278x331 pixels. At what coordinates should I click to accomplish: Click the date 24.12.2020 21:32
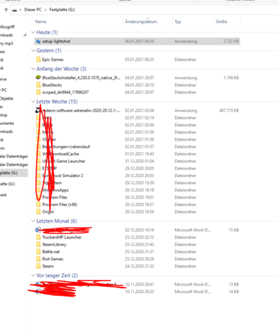139,266
